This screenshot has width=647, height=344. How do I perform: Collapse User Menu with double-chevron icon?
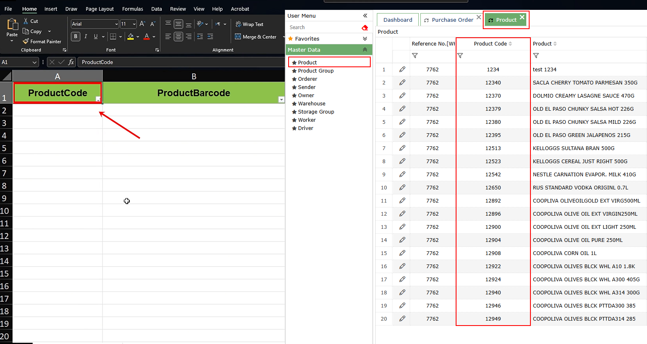(365, 16)
